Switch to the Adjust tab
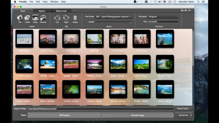Viewport: 219px width, 123px height. [x=42, y=11]
